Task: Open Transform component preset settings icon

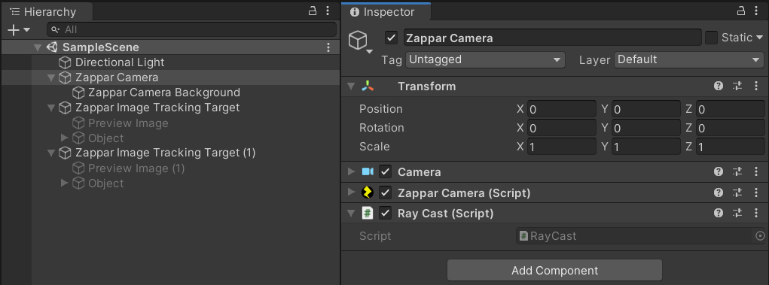Action: click(737, 86)
